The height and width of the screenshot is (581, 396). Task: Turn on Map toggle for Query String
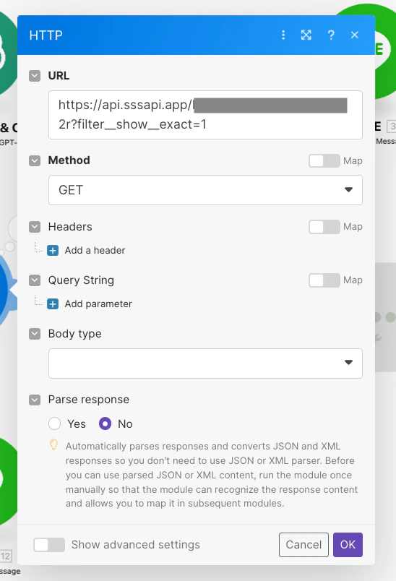(x=324, y=280)
